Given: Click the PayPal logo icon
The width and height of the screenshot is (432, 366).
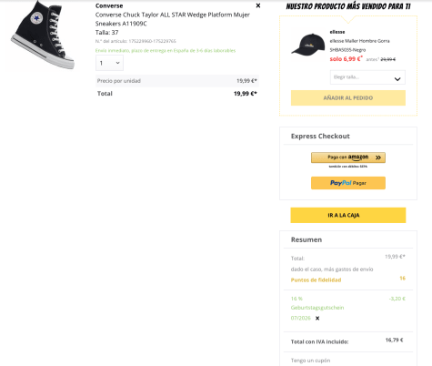Looking at the screenshot, I should 341,183.
